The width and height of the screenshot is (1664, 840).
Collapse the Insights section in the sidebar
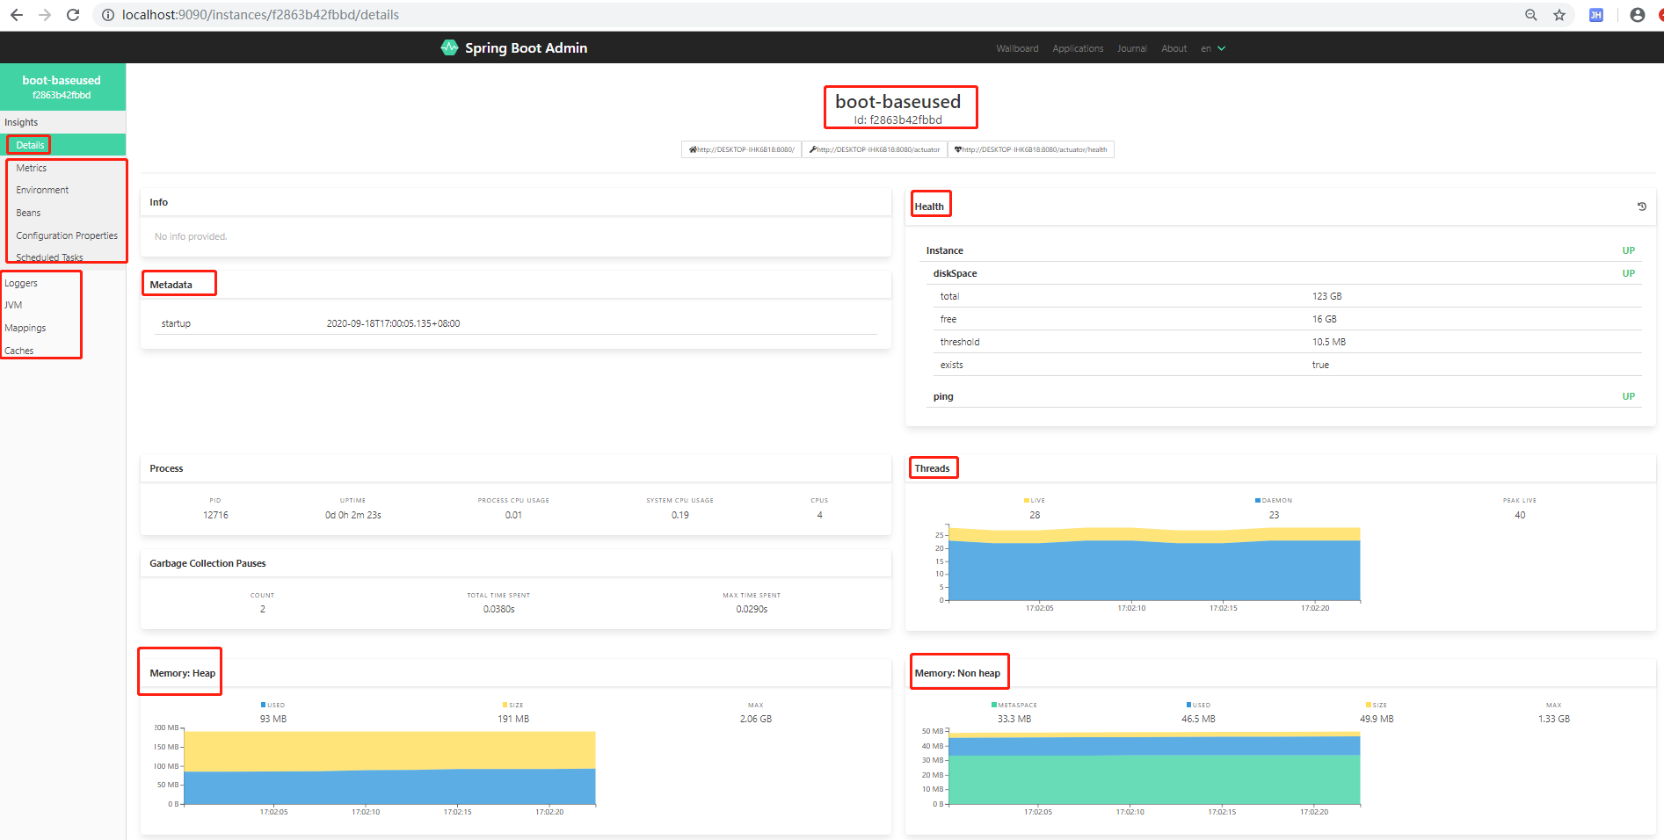[x=20, y=122]
